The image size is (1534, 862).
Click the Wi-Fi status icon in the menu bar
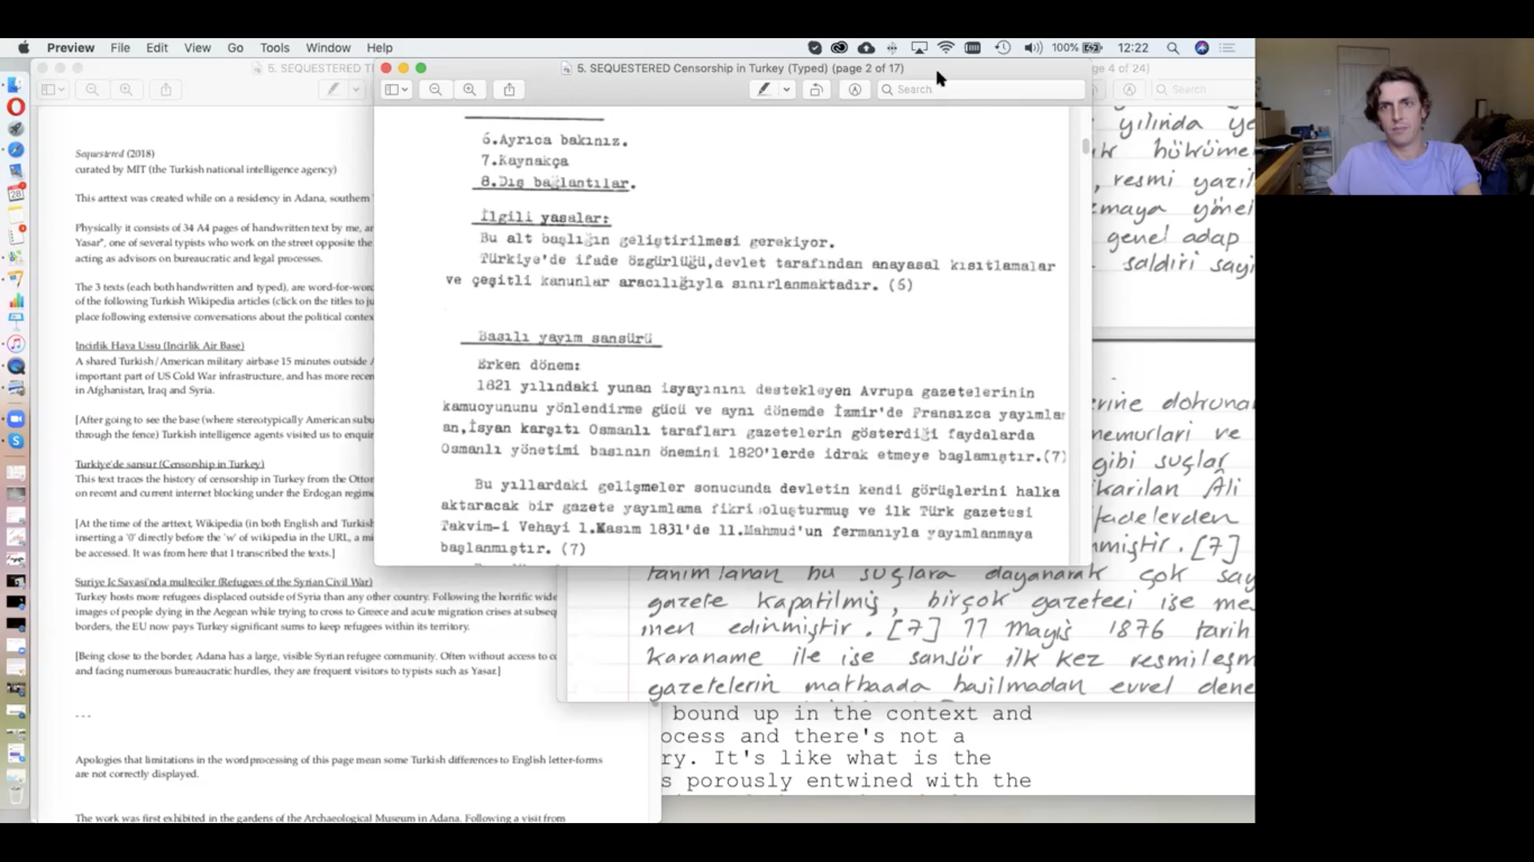click(x=946, y=48)
